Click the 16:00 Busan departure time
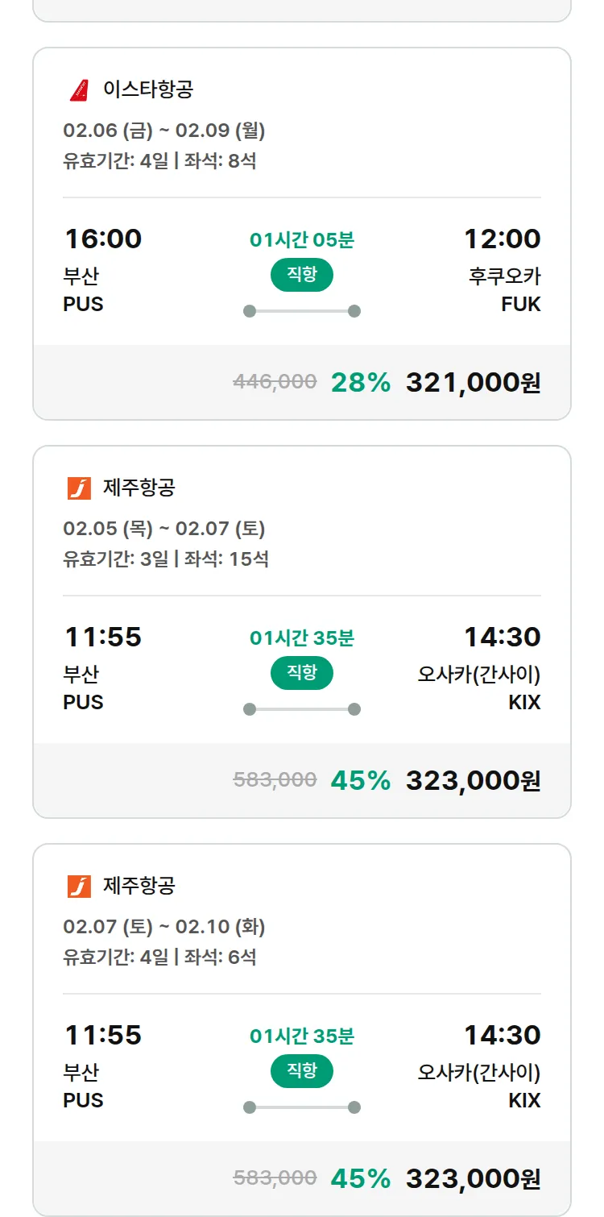Viewport: 604px width, 1217px height. coord(103,239)
